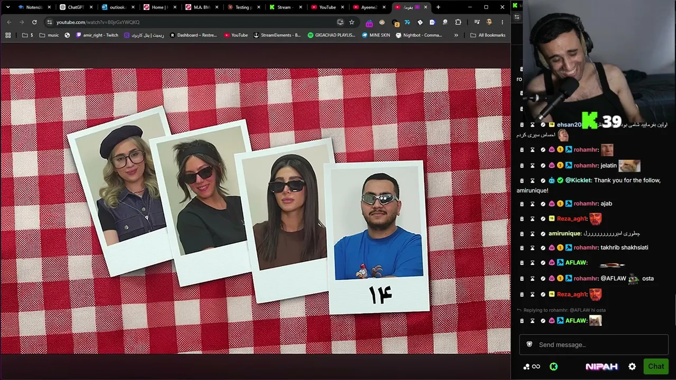Screen dimensions: 676x380
Task: Open the GIGACHAD PLAYLIST bookmark
Action: point(332,35)
